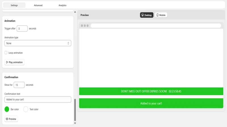
Task: Enable the Loop animation checkbox
Action: pos(6,53)
